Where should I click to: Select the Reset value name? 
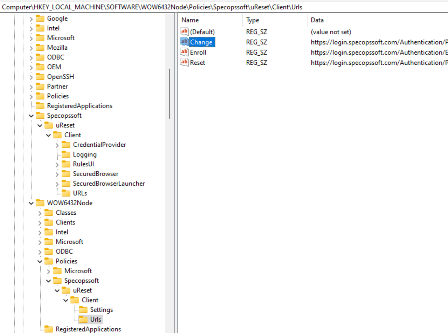coord(198,62)
